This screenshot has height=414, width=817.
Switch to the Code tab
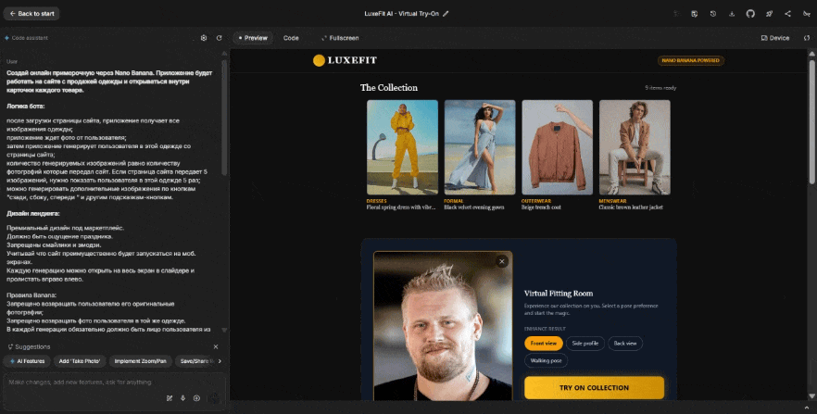coord(291,38)
